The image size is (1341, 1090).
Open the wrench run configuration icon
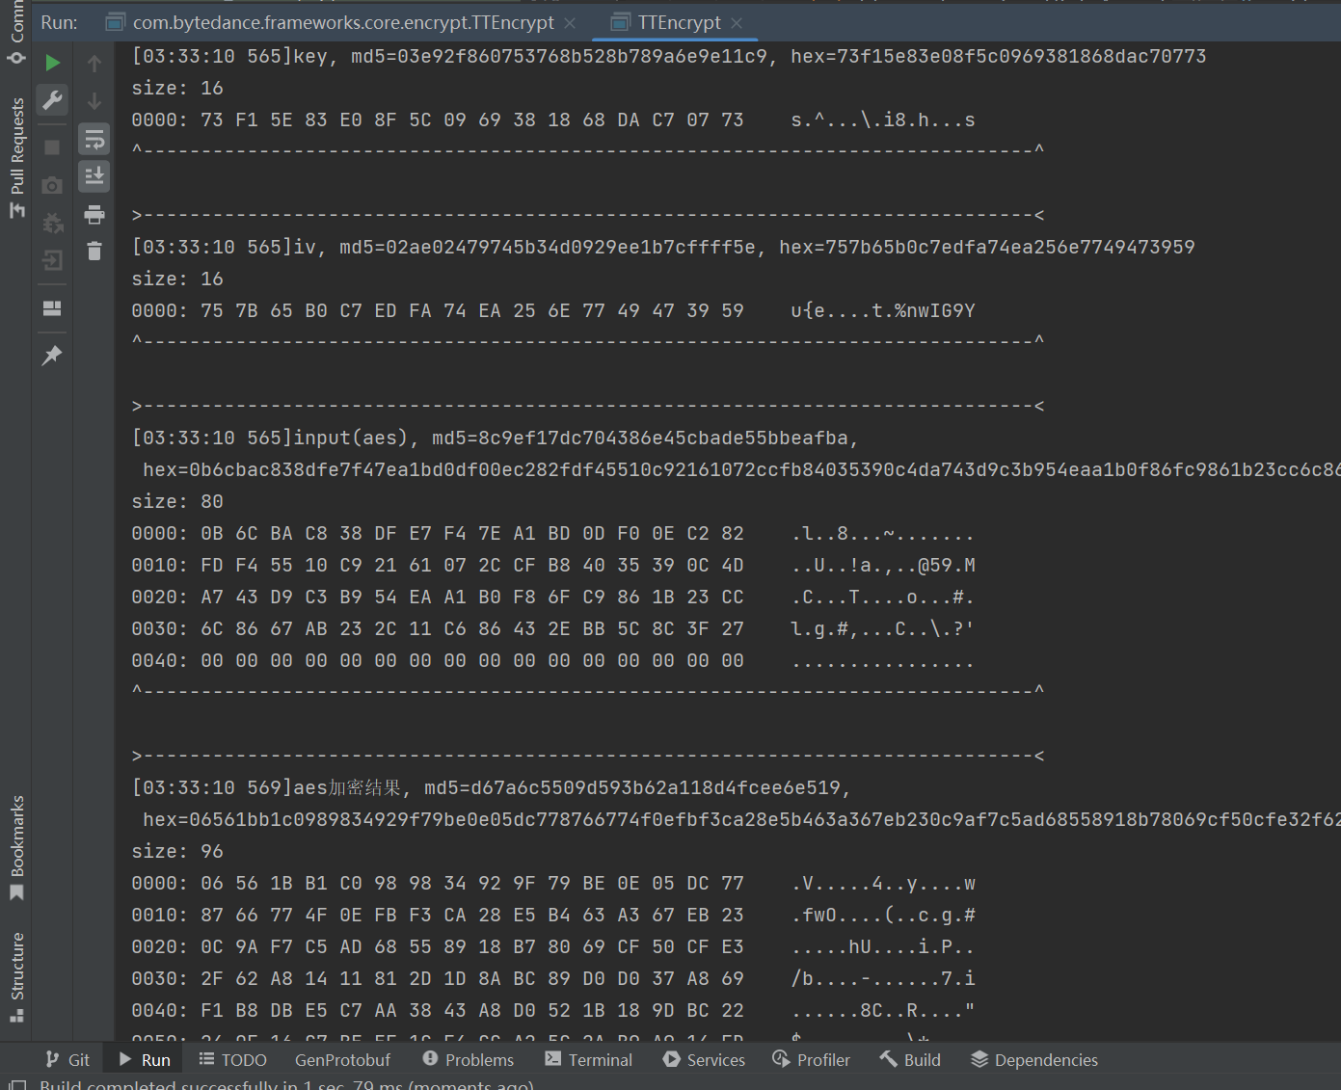(53, 100)
